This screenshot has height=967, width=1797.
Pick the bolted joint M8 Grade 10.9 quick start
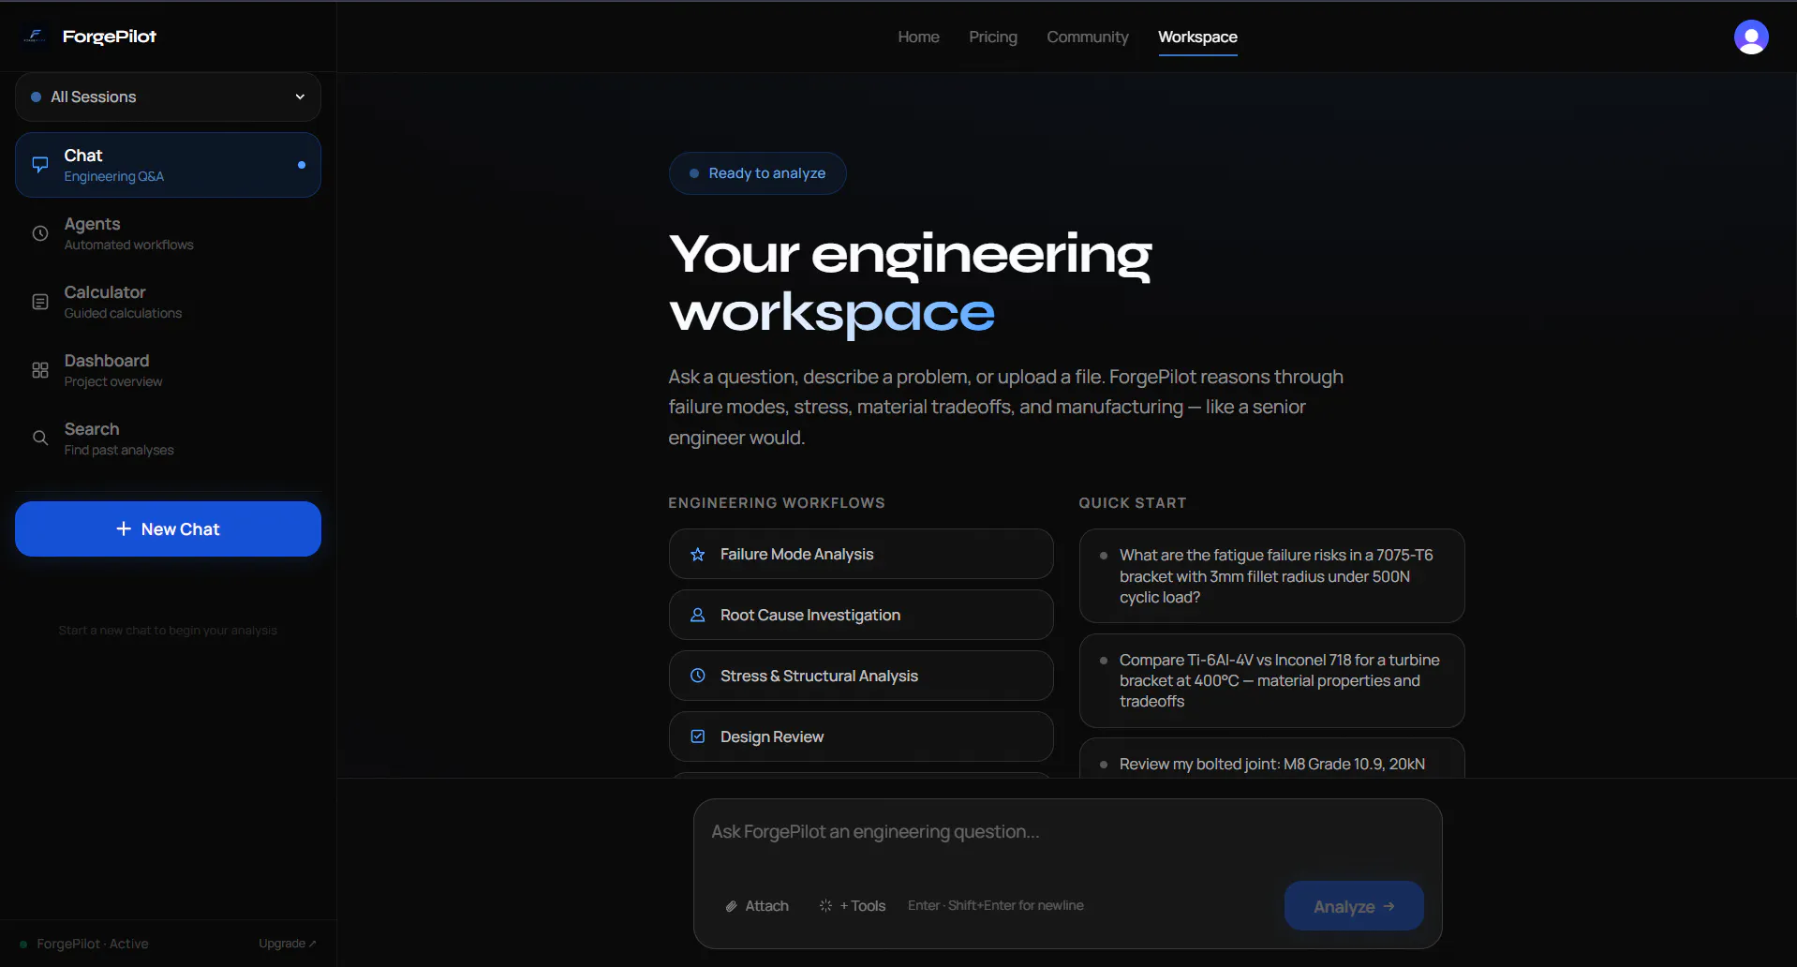(x=1271, y=758)
